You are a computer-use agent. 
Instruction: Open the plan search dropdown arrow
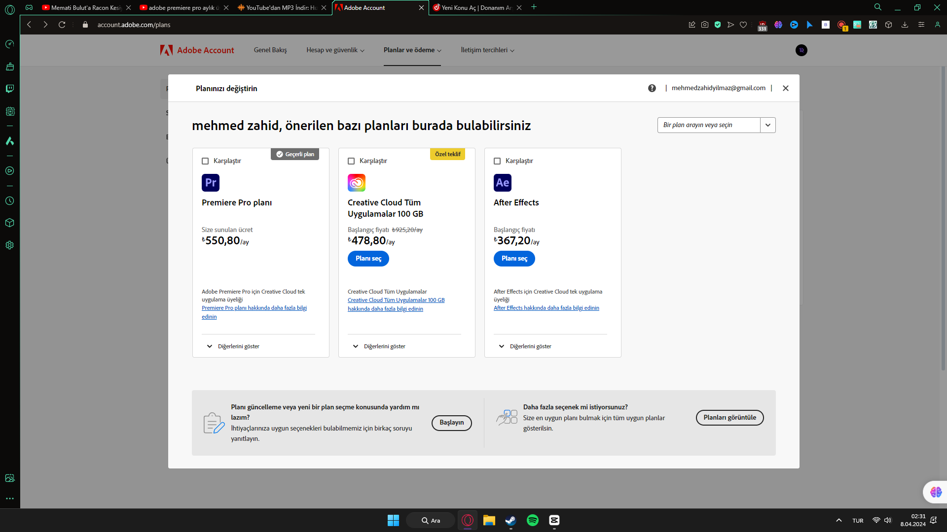pos(767,125)
